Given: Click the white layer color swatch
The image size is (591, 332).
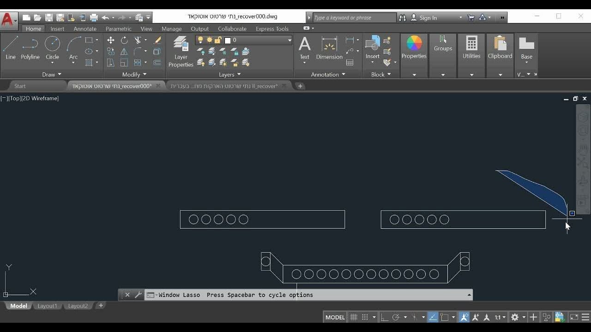Looking at the screenshot, I should coord(228,41).
